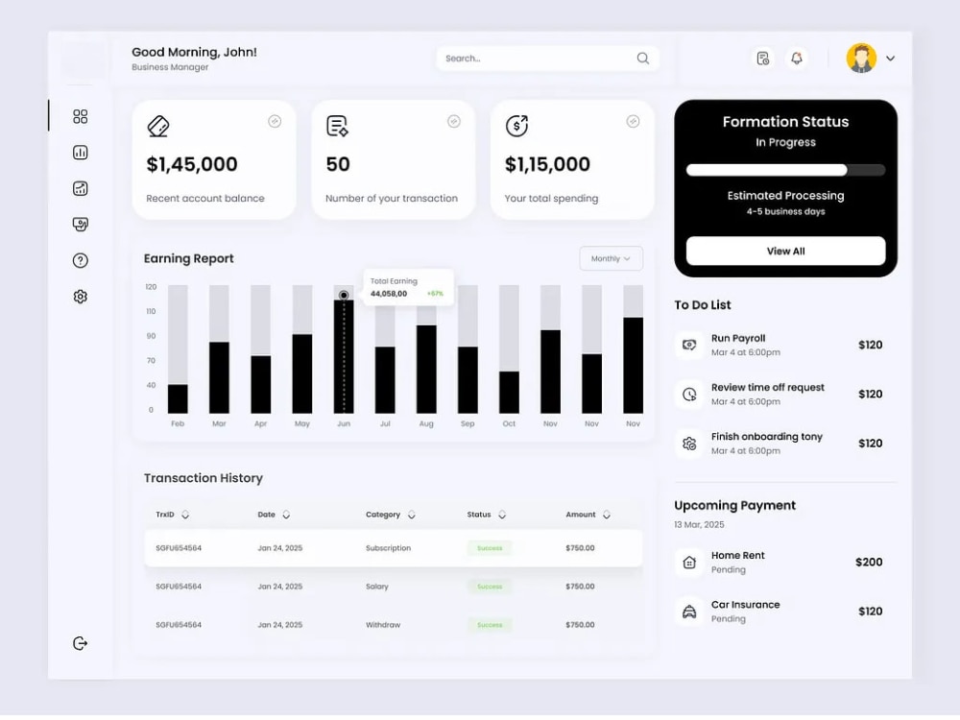This screenshot has width=960, height=720.
Task: Open the Run Payroll to-do item
Action: 779,345
